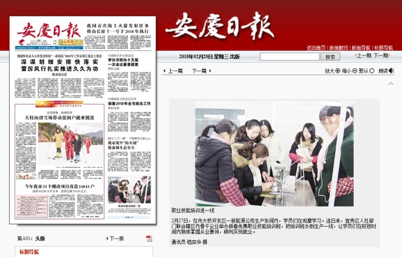Download the page PDF via red PDF icon
Viewport: 402px width, 257px height.
[149, 238]
